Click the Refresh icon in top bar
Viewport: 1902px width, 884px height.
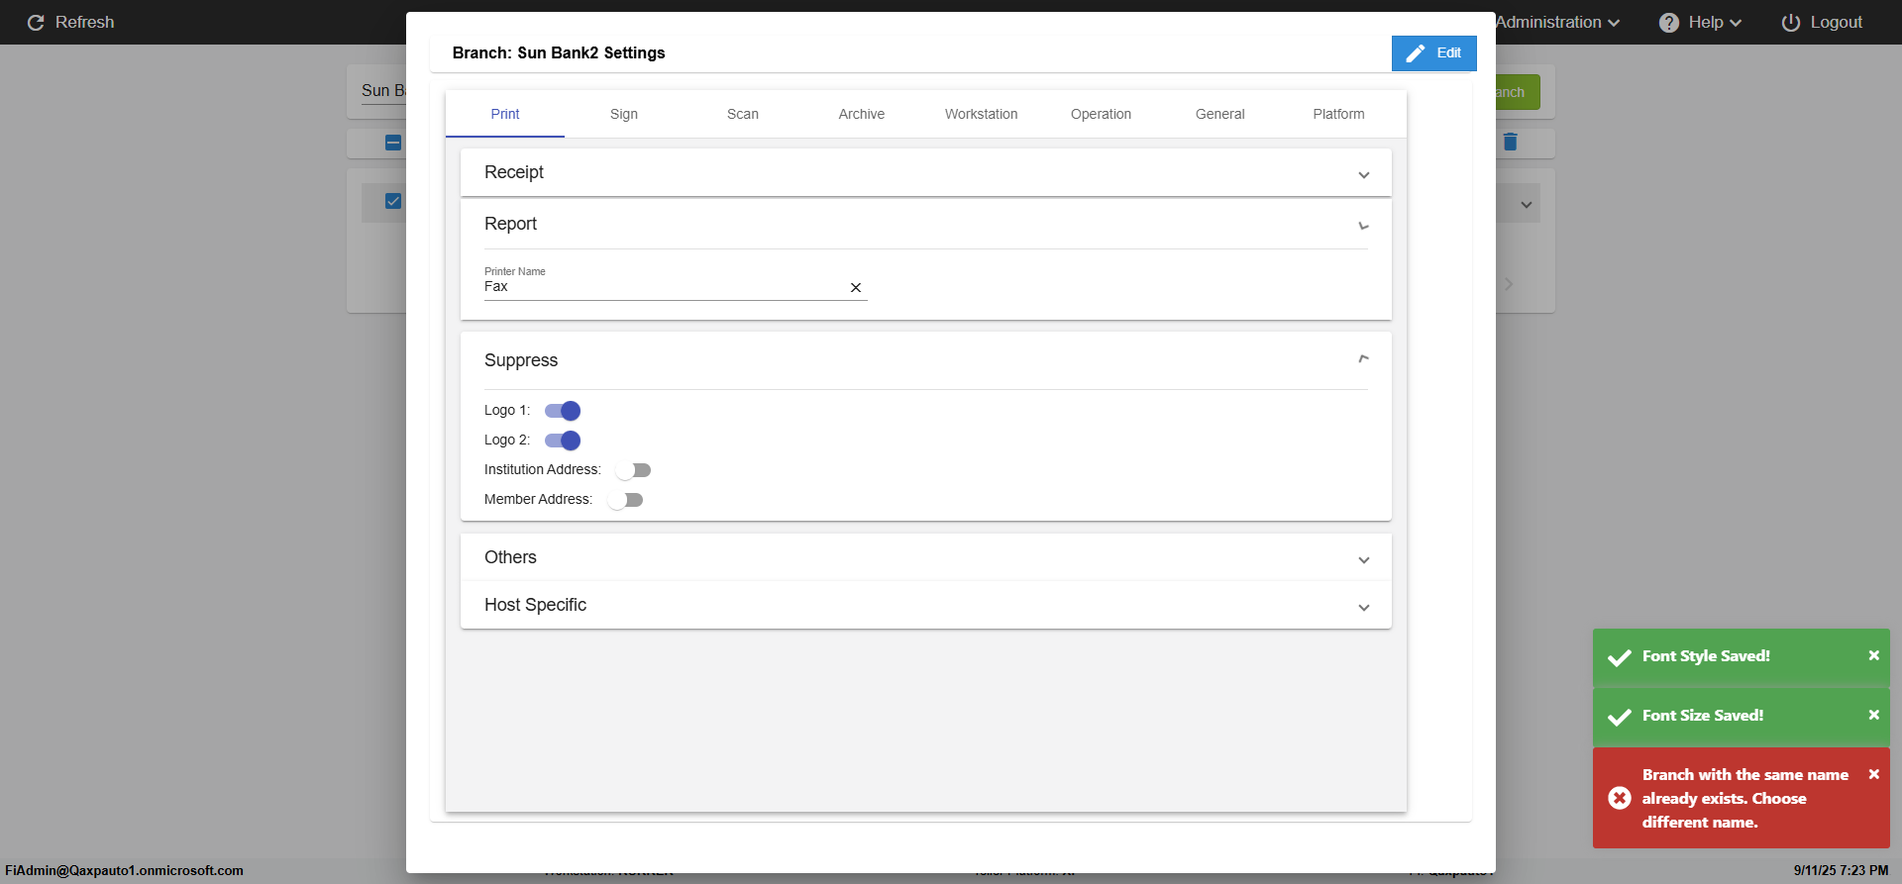(x=36, y=22)
